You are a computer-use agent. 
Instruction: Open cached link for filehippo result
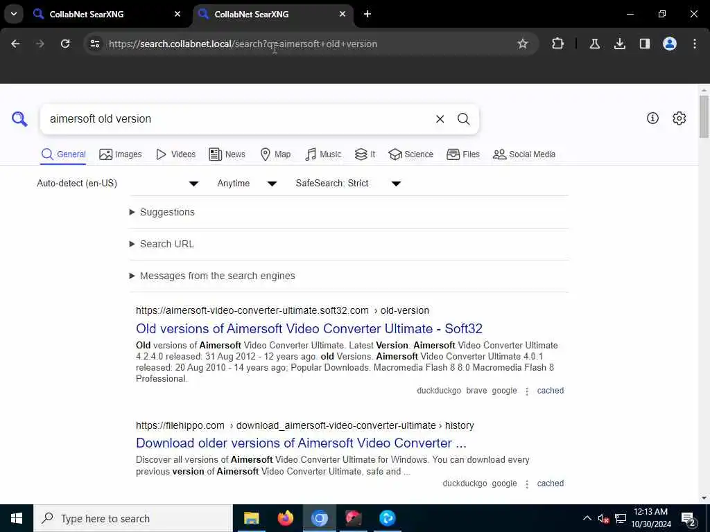(x=550, y=483)
